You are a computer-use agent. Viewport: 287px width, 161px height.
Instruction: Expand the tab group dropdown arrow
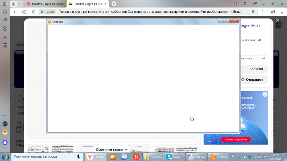[x=20, y=4]
